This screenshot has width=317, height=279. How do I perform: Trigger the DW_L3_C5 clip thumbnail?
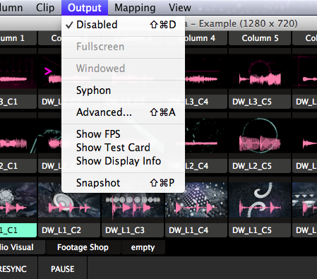tap(260, 72)
